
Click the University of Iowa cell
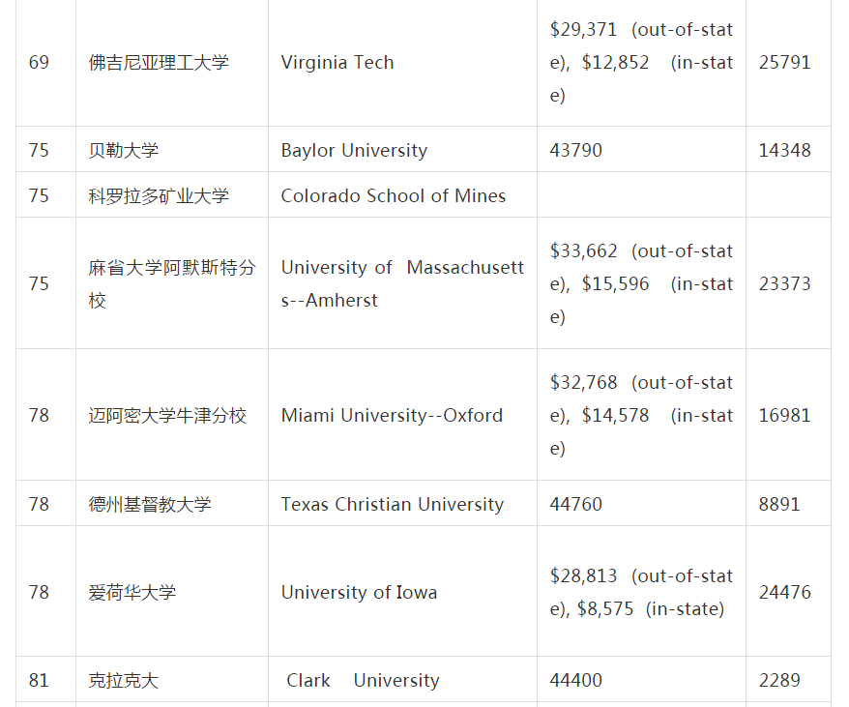[x=359, y=592]
